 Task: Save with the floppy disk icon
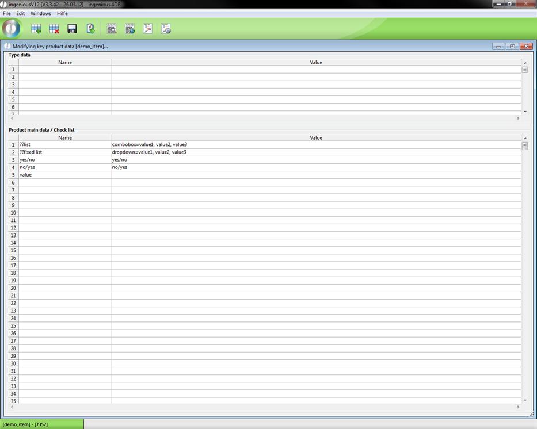tap(73, 29)
